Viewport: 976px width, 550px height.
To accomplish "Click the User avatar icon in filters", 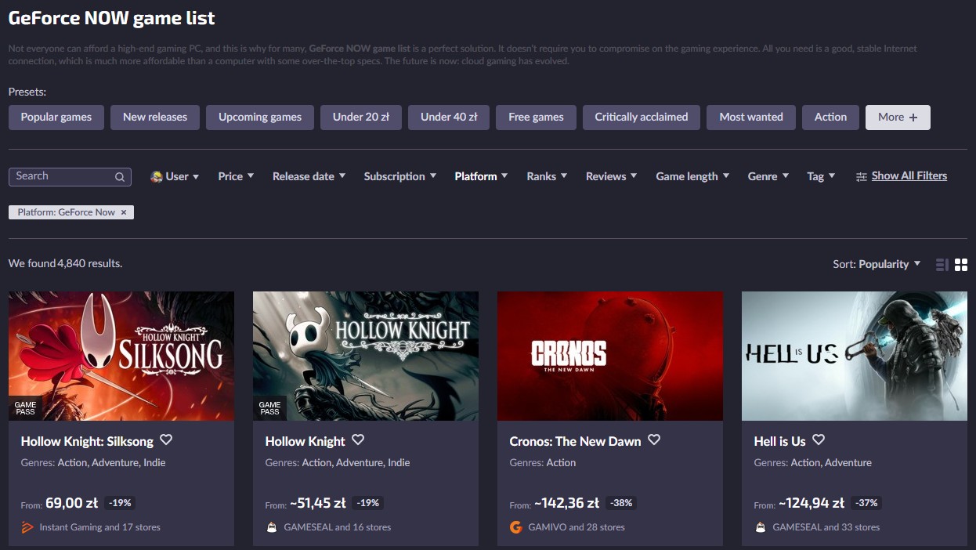I will (x=157, y=177).
